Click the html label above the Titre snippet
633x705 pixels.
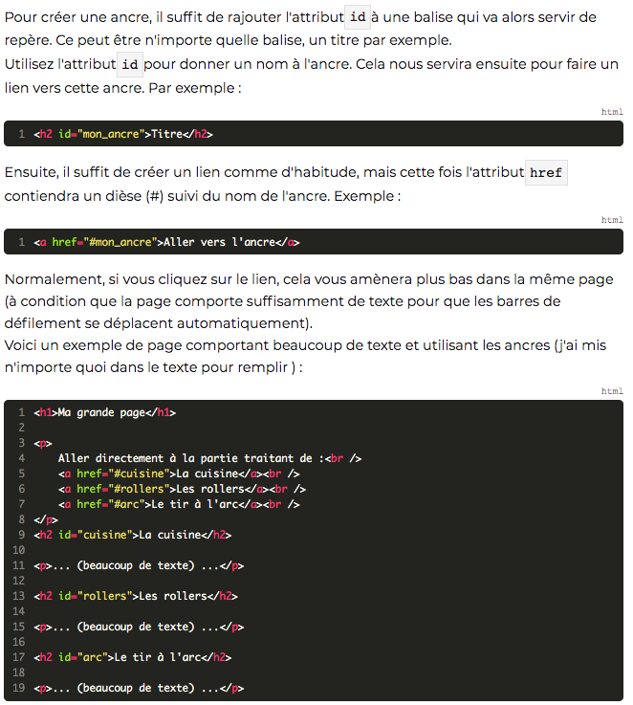pos(612,112)
